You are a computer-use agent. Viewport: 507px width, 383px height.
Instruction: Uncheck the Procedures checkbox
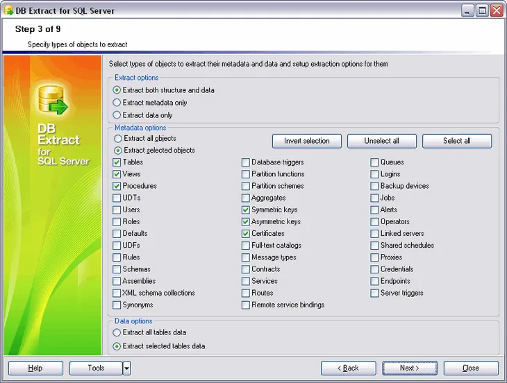[x=117, y=186]
